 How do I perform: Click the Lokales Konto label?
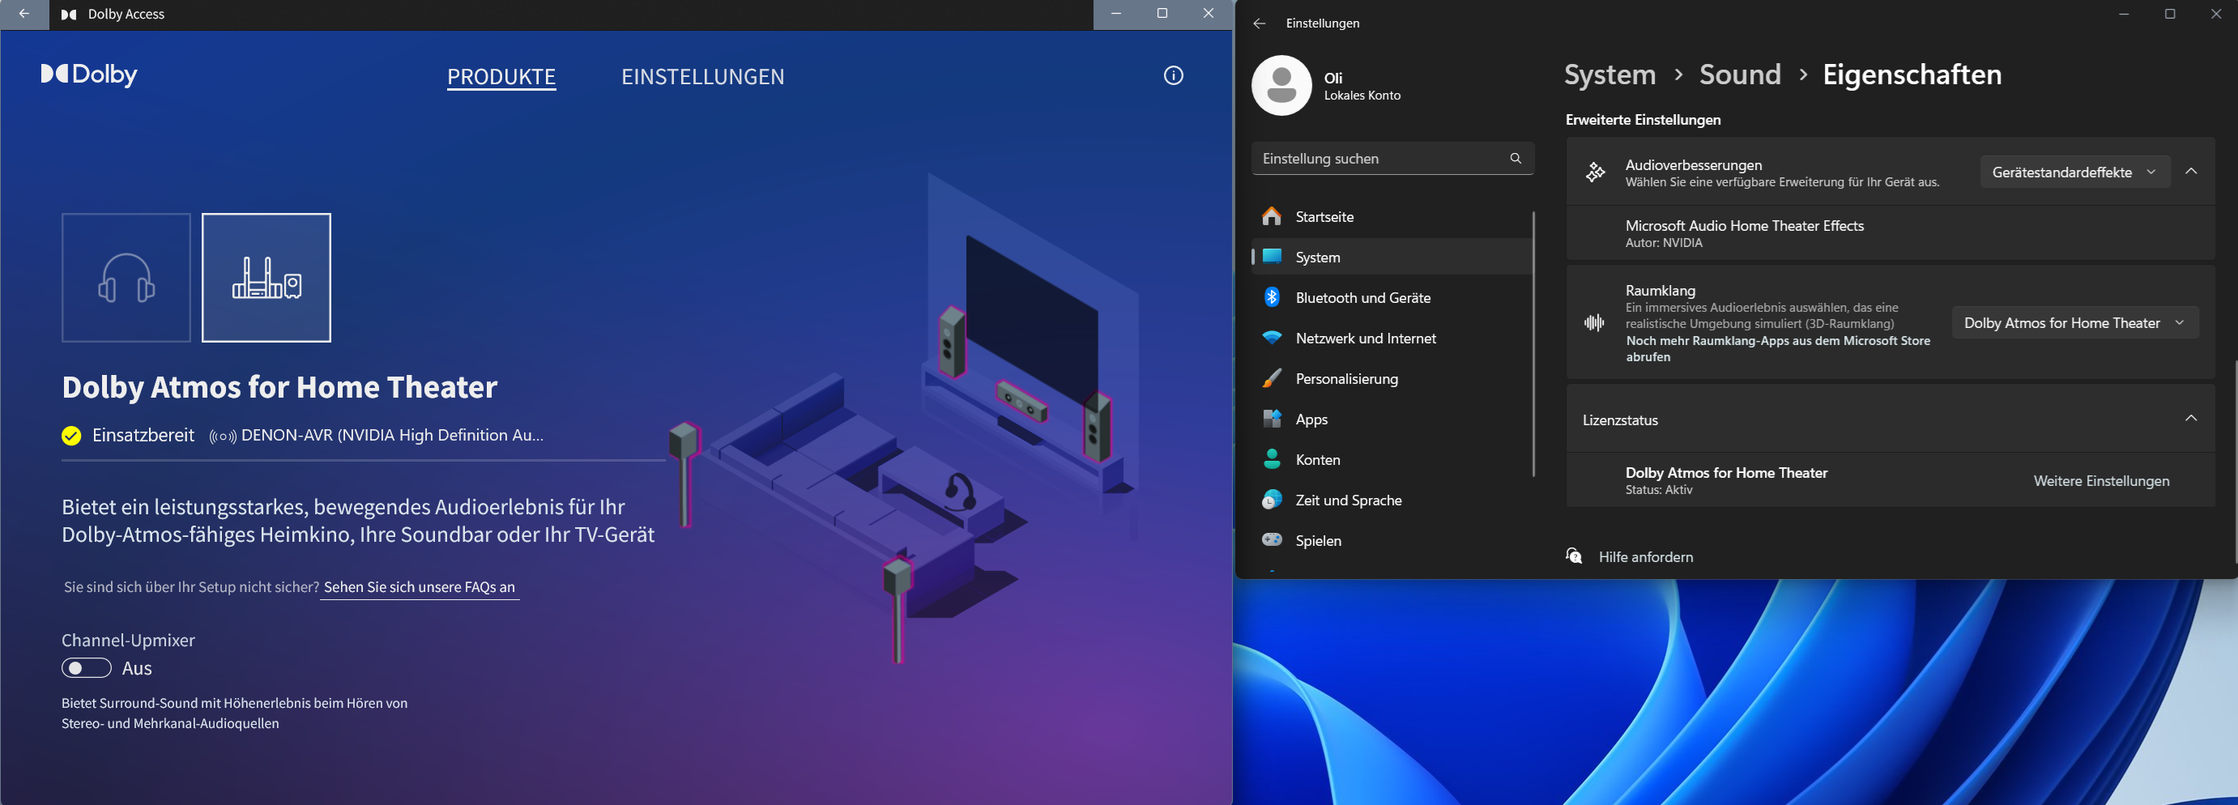(x=1362, y=96)
